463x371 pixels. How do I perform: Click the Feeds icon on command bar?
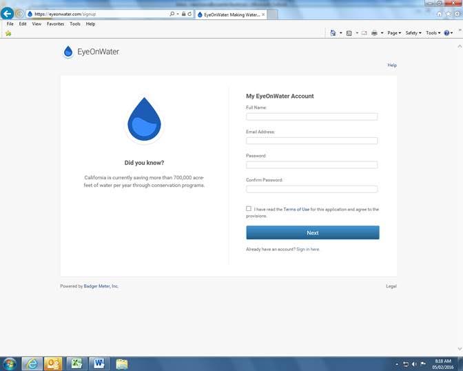coord(349,33)
